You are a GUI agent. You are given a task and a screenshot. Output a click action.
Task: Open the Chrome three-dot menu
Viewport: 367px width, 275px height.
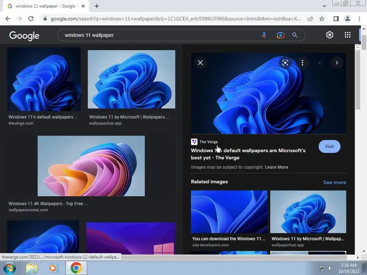pos(359,19)
